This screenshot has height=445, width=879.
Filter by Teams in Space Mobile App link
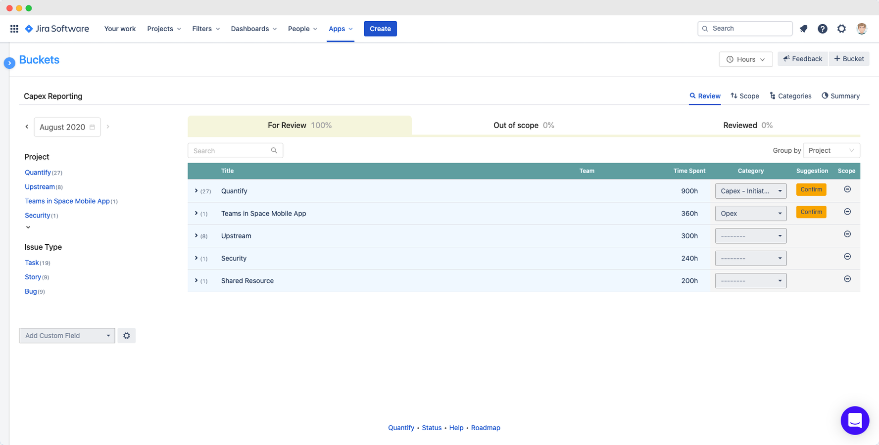[67, 201]
